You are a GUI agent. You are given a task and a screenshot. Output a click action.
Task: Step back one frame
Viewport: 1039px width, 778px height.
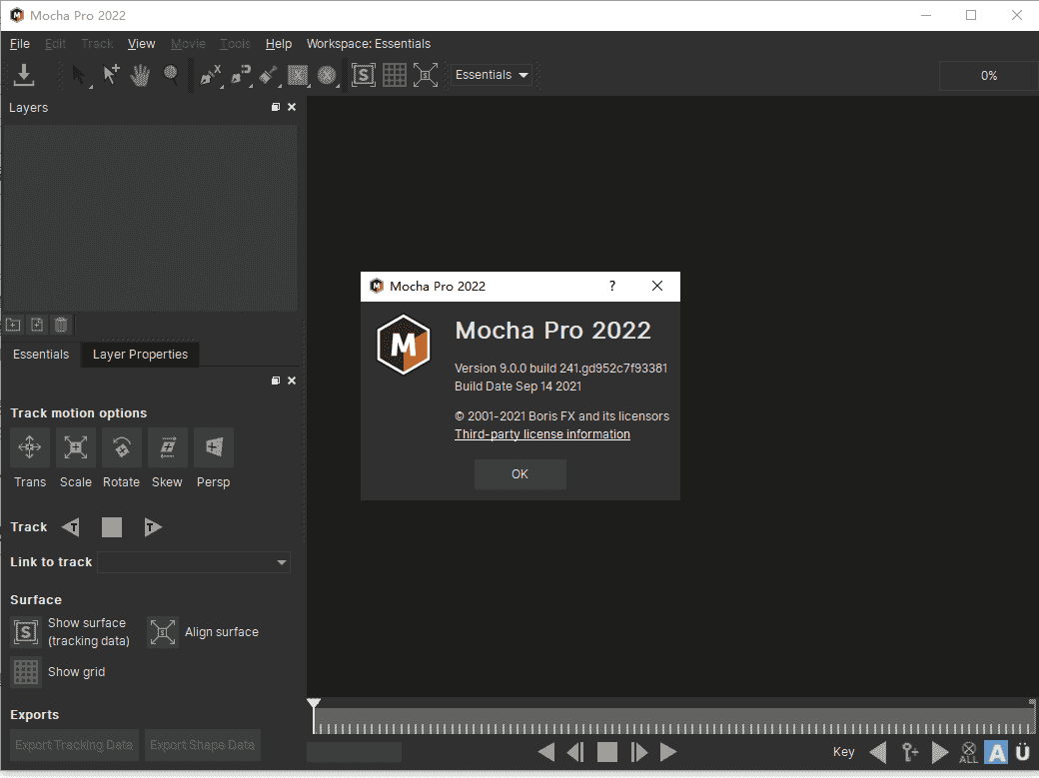pos(575,752)
